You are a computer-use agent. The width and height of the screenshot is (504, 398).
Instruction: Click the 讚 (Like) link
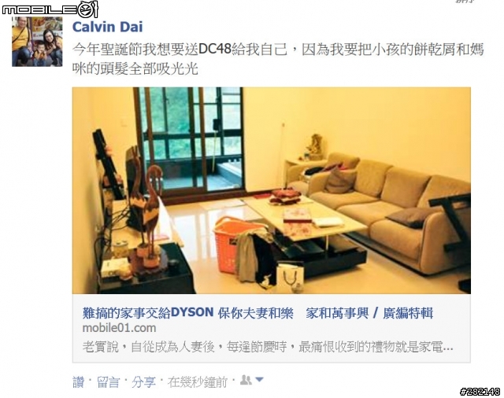pyautogui.click(x=78, y=382)
